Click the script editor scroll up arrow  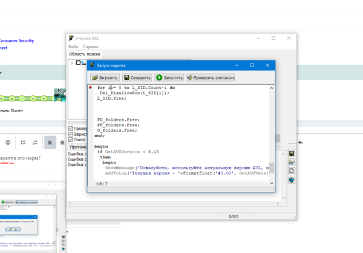click(272, 88)
